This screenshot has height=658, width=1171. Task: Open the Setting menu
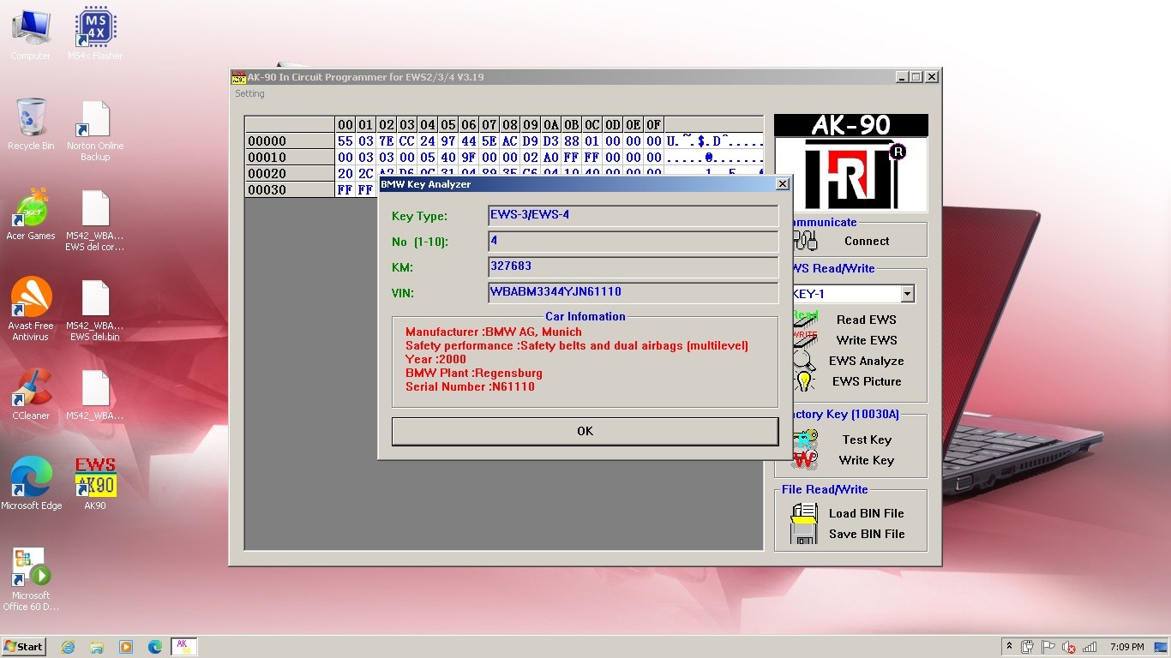click(249, 93)
